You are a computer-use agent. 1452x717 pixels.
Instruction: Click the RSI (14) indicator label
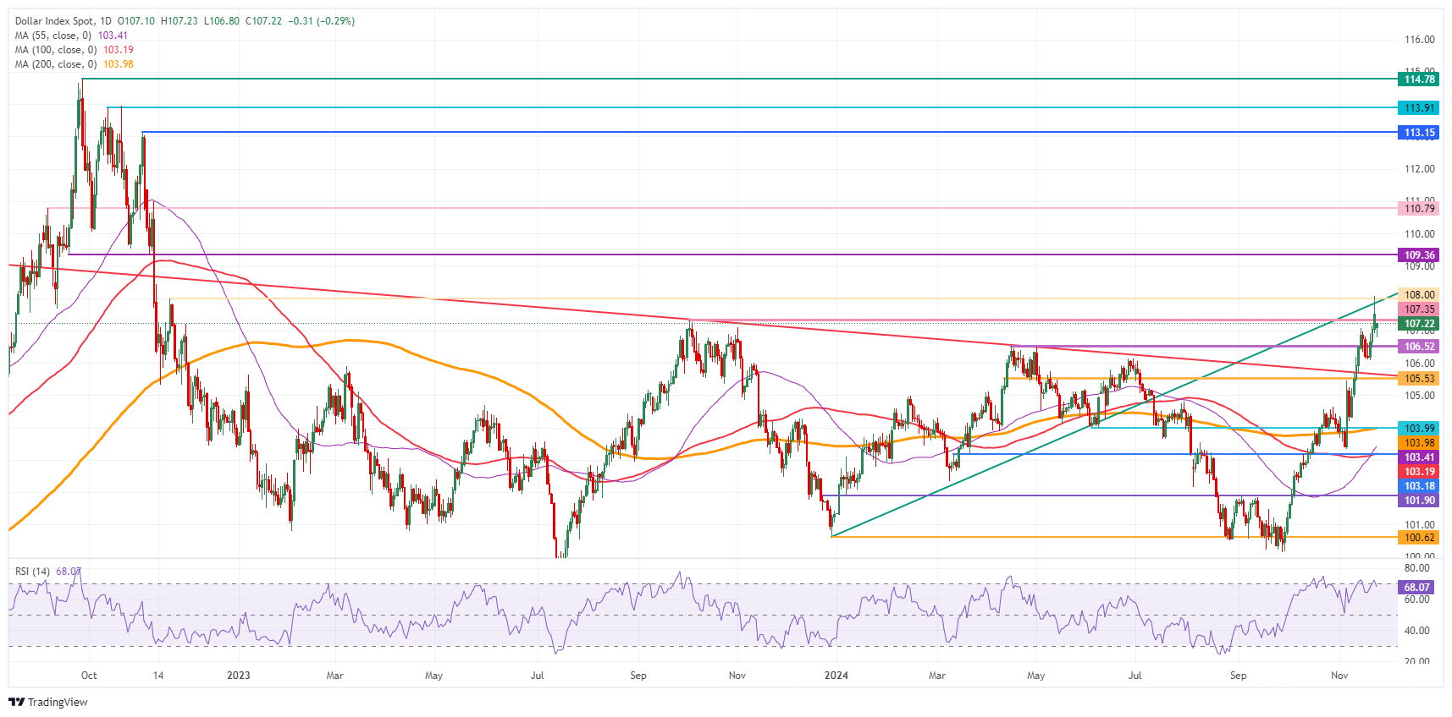coord(32,572)
